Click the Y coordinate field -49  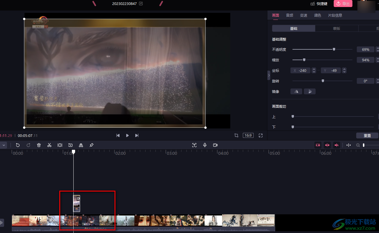pos(331,70)
